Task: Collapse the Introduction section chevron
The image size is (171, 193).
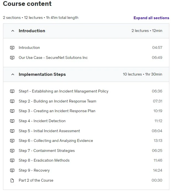Action: [13, 31]
